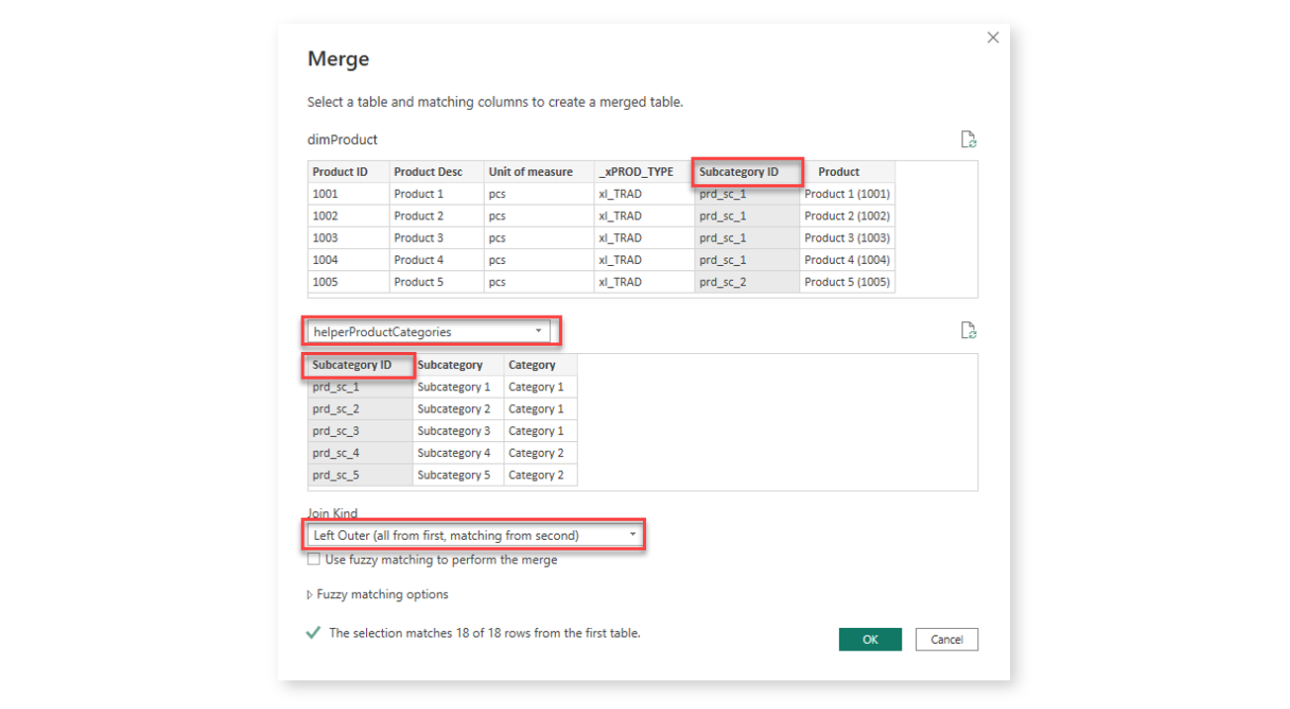The image size is (1290, 709).
Task: Click Category 1 cell in Subcategory 3 row
Action: pos(540,431)
